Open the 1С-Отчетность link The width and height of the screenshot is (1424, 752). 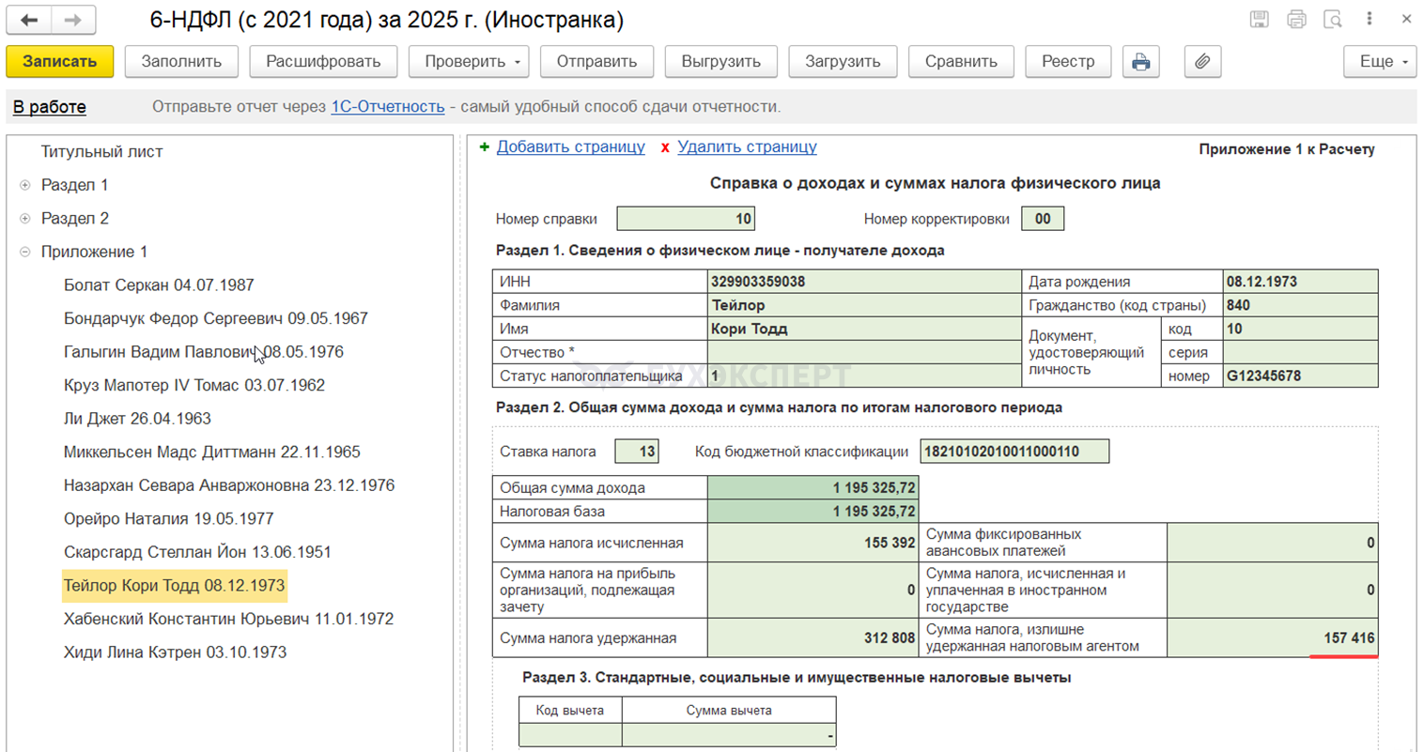(x=387, y=107)
